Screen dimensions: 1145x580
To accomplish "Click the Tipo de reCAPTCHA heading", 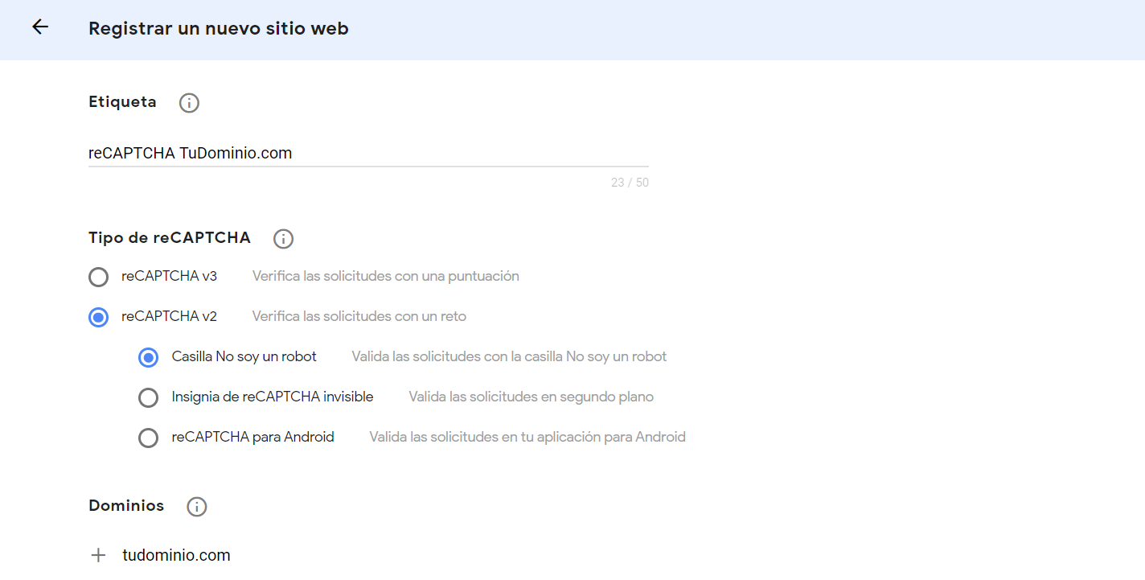I will pyautogui.click(x=170, y=237).
